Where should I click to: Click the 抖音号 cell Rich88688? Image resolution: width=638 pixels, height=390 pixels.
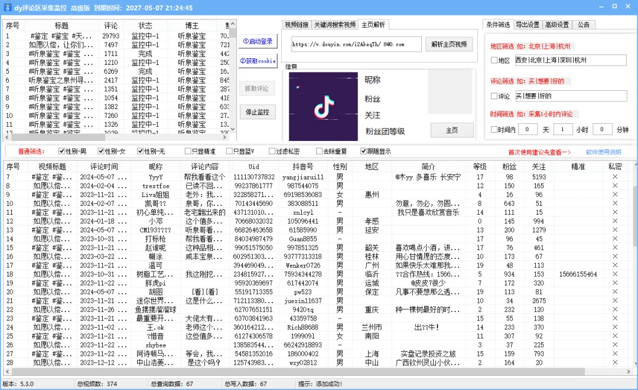pyautogui.click(x=302, y=327)
